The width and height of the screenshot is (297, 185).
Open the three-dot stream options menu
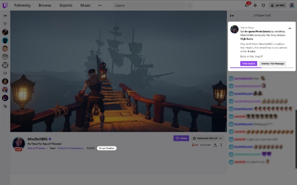[x=221, y=145]
